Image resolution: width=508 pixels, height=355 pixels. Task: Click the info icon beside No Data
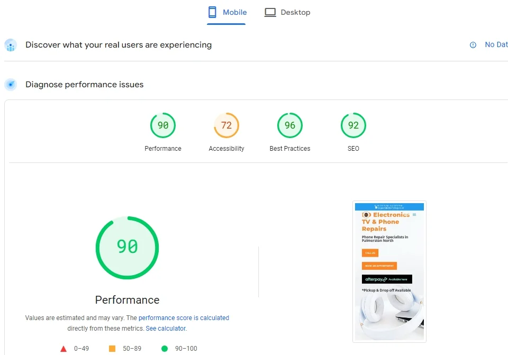[x=473, y=45]
